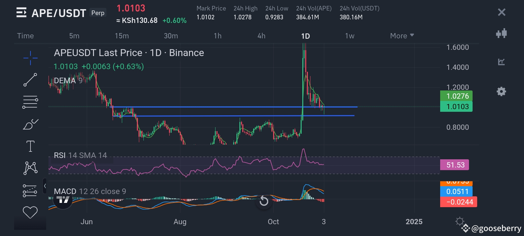Open chart settings gear icon
This screenshot has width=524, height=236.
click(x=501, y=91)
